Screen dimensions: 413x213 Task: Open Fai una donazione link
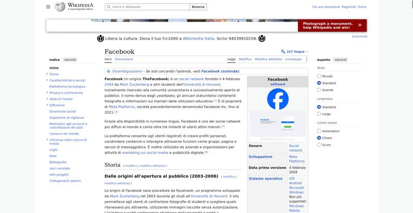(x=326, y=7)
